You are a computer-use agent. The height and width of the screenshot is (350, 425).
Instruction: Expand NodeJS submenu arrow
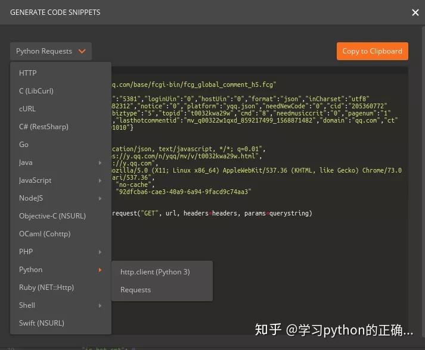pyautogui.click(x=100, y=198)
